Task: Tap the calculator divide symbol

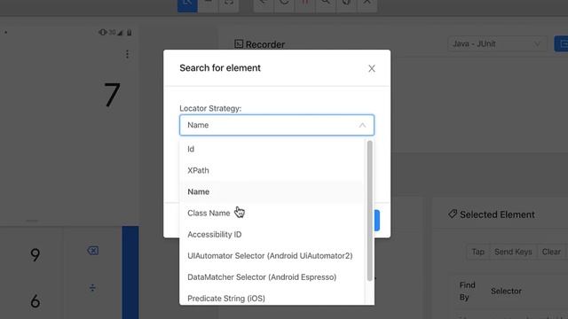Action: pyautogui.click(x=92, y=288)
